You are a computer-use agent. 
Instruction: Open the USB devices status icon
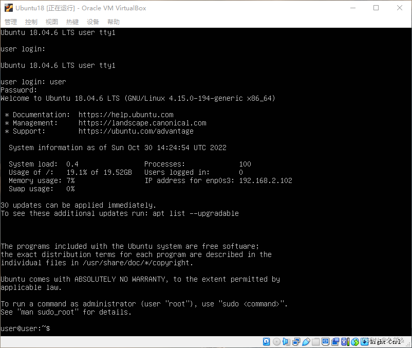point(306,341)
